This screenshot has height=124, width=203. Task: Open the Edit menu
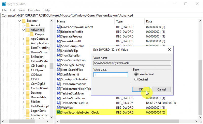[x=12, y=10]
